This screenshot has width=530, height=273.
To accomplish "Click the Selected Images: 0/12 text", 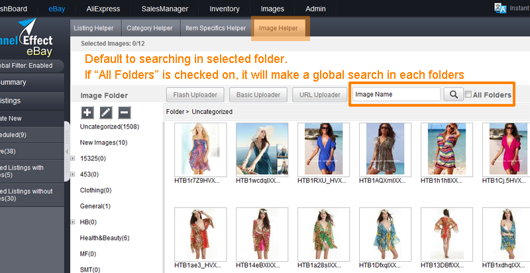I will click(x=113, y=44).
